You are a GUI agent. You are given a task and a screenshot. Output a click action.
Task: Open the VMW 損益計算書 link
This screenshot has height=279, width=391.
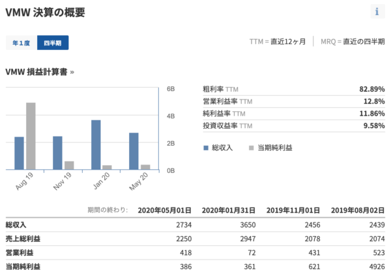click(40, 72)
